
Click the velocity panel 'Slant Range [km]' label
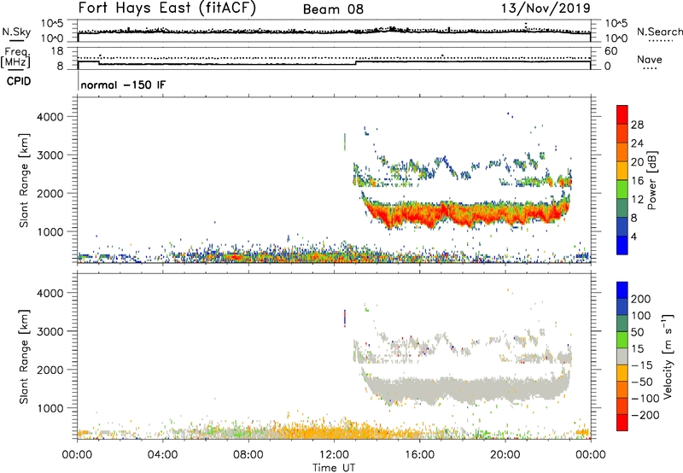click(x=24, y=357)
